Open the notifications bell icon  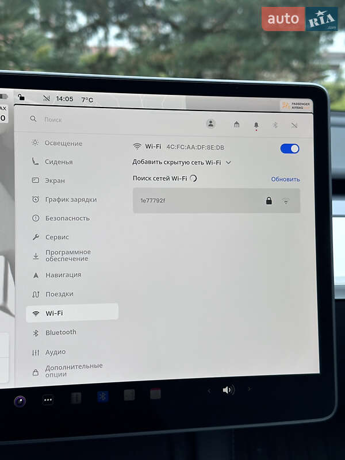[256, 125]
